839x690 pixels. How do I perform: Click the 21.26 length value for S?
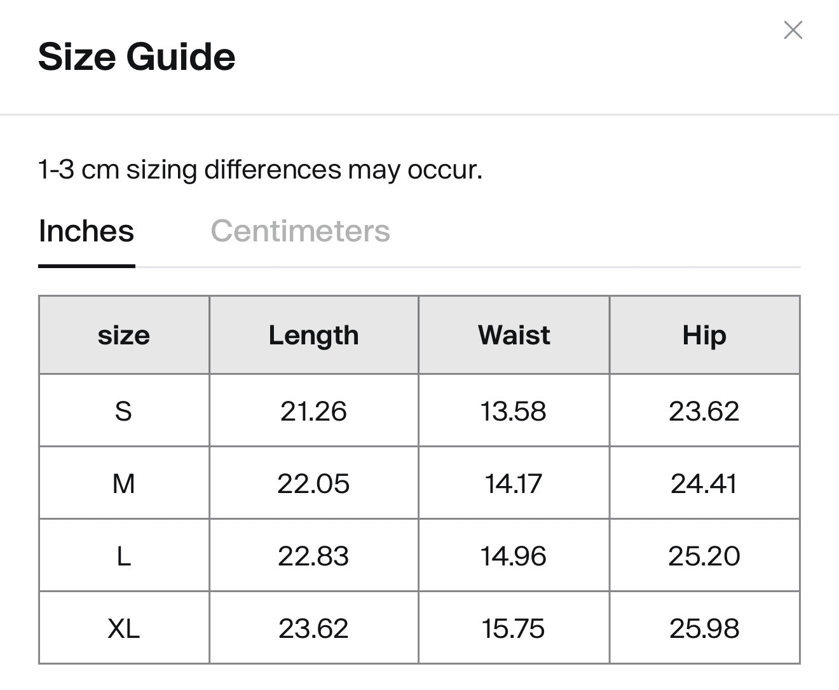click(x=313, y=411)
